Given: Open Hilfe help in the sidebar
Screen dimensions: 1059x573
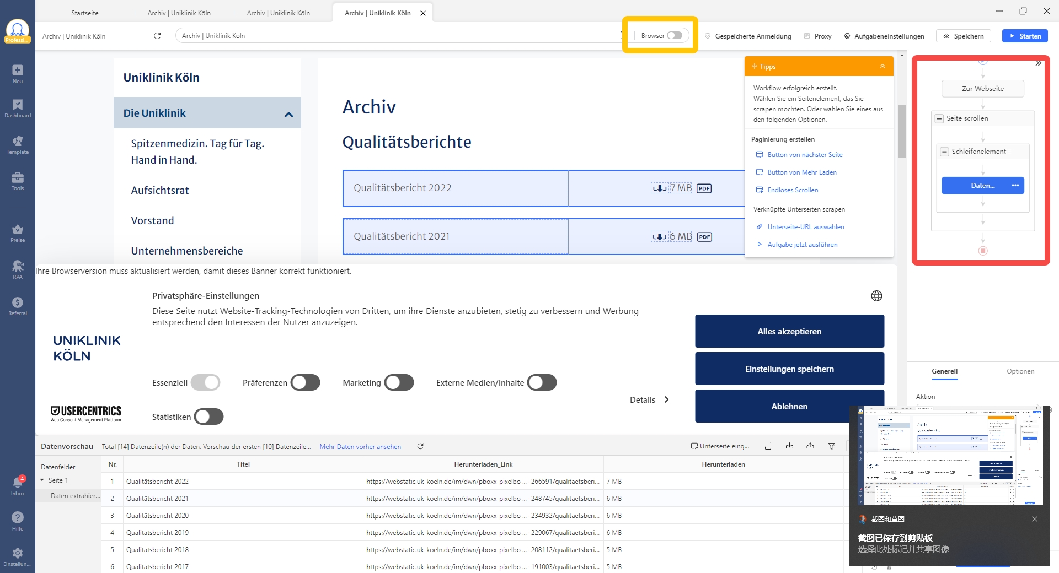Looking at the screenshot, I should pyautogui.click(x=18, y=521).
